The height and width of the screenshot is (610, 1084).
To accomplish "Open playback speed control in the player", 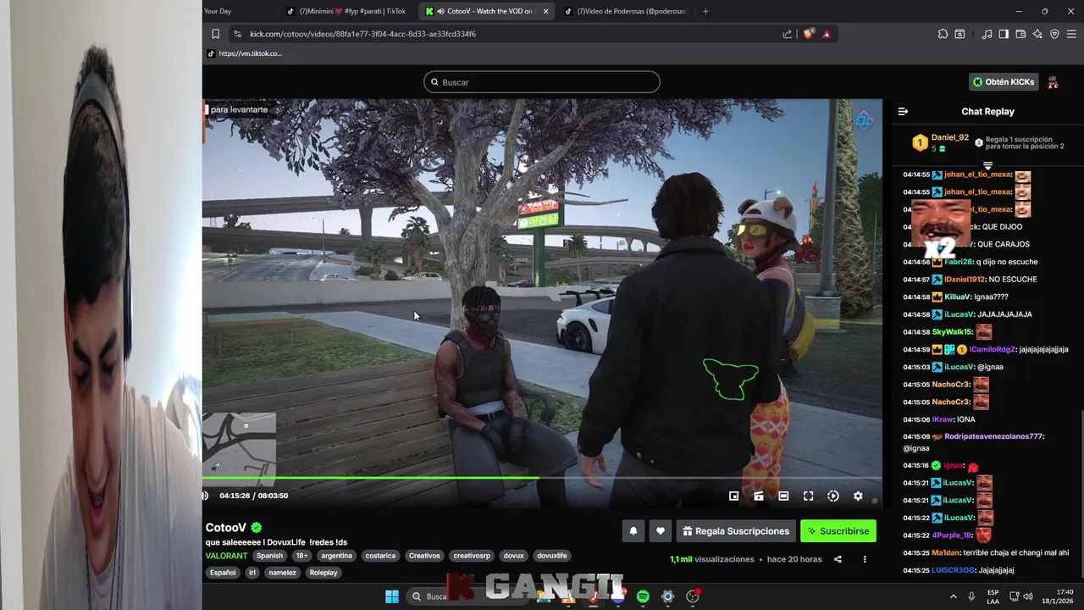I will pyautogui.click(x=833, y=496).
